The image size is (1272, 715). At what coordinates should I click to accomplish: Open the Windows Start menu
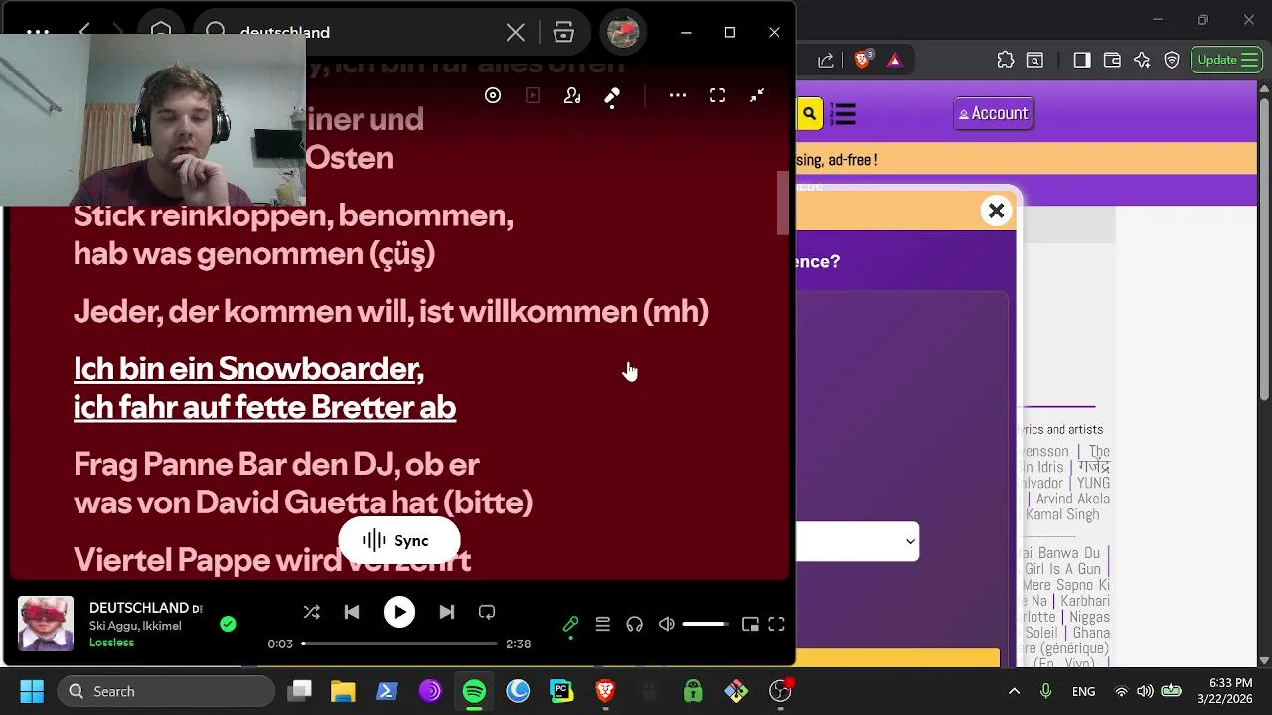(x=32, y=691)
